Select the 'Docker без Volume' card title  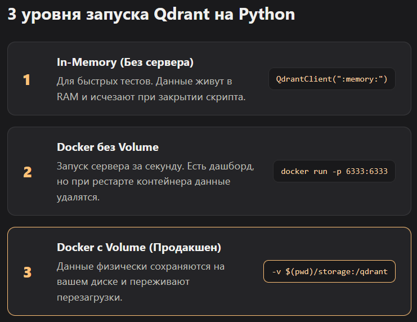107,147
